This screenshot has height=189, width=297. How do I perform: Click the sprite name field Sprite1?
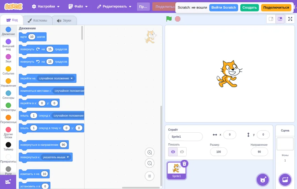pyautogui.click(x=185, y=137)
